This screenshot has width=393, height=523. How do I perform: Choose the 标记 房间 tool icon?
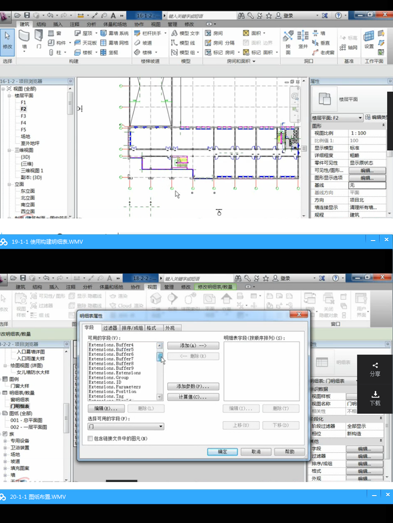pos(209,53)
